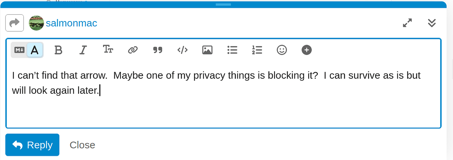Open the reply-type options arrow button
Screen dimensions: 453x160
pyautogui.click(x=15, y=23)
